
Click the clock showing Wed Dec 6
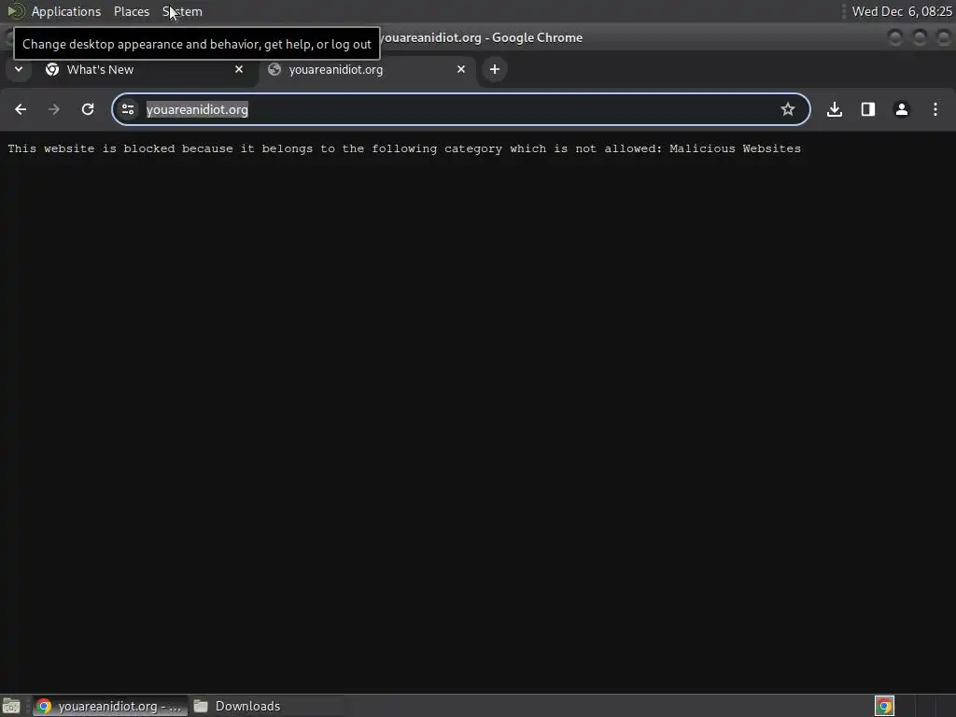click(902, 11)
